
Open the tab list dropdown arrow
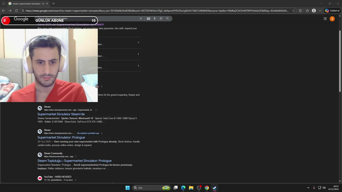tap(3, 4)
